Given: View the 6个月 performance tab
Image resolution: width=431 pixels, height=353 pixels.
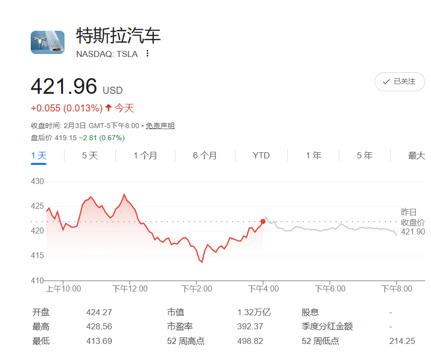Looking at the screenshot, I should [204, 156].
